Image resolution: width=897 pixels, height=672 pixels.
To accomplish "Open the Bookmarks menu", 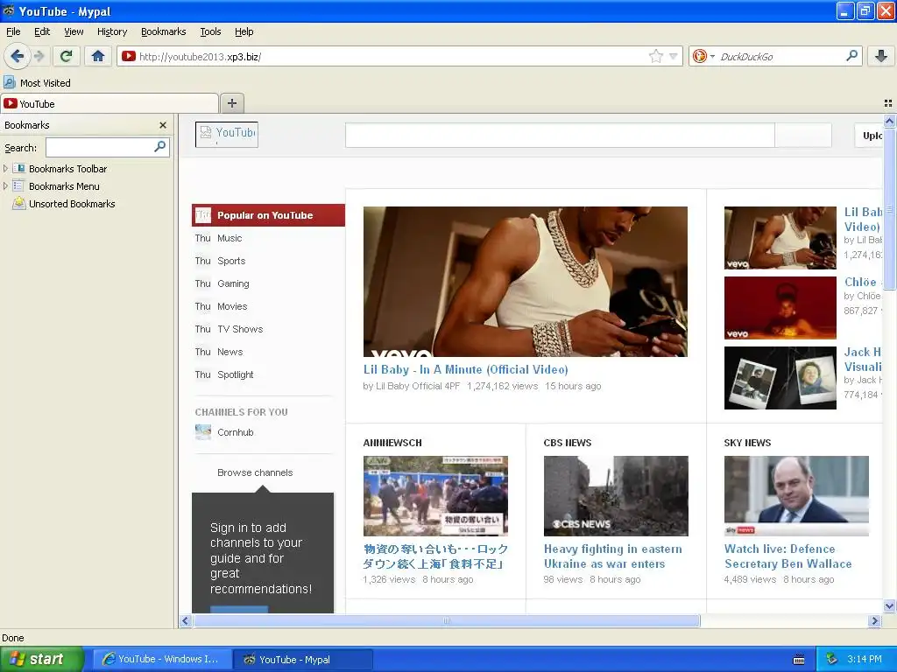I will (x=163, y=31).
